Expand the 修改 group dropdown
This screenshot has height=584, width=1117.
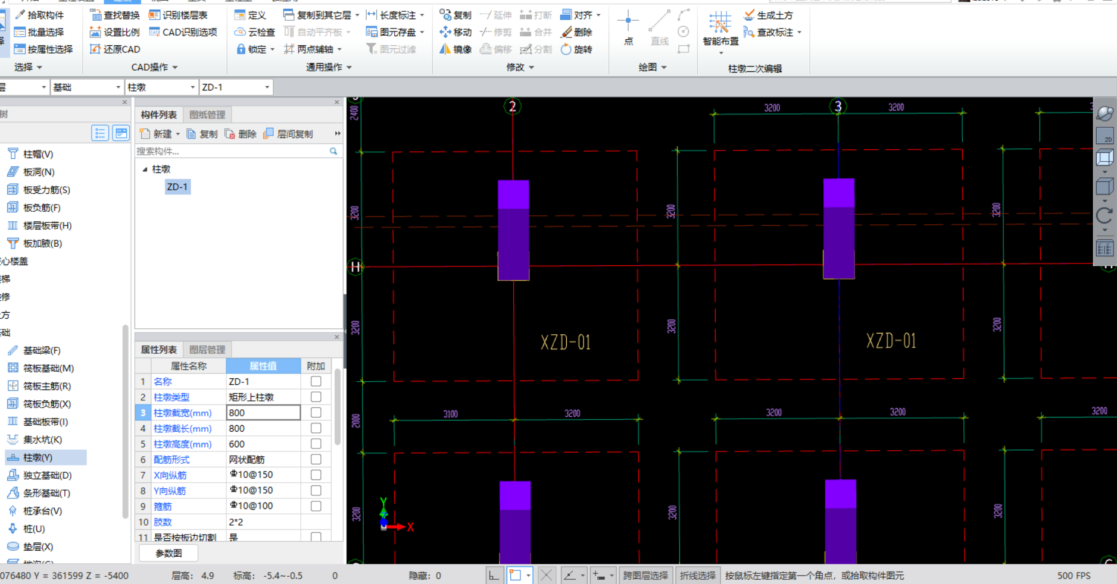click(520, 67)
